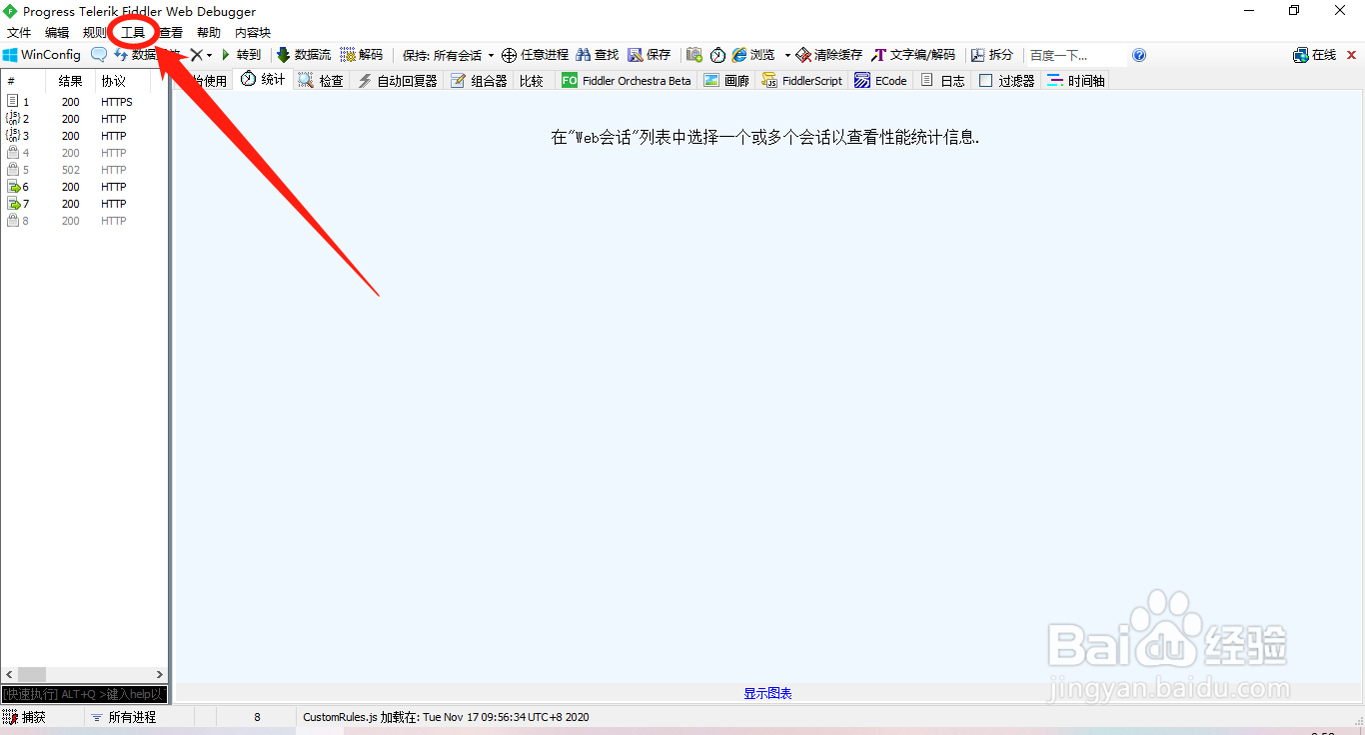
Task: Open the 文字编/解码 TextWizard
Action: tap(913, 55)
